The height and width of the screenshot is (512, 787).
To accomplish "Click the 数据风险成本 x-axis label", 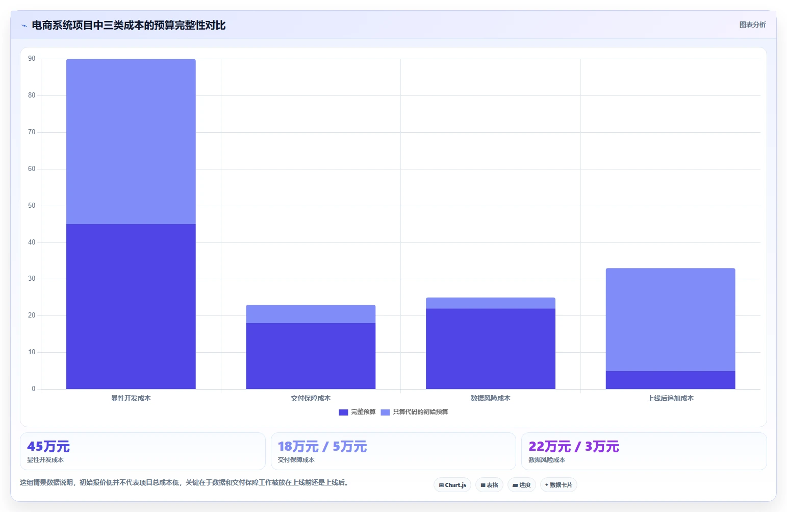I will [x=491, y=398].
